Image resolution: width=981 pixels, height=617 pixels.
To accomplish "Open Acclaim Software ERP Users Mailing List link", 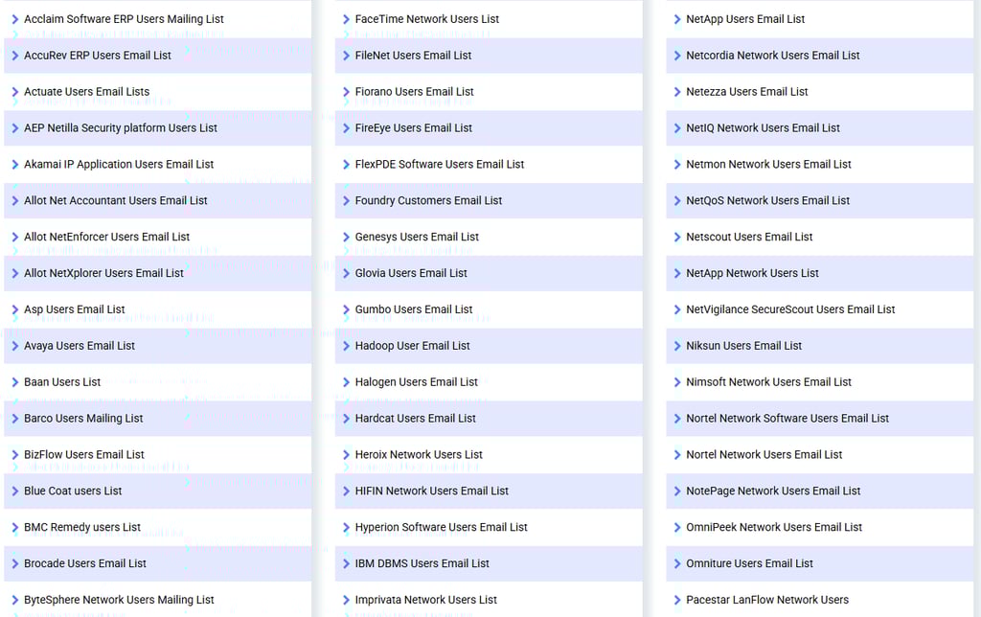I will [x=124, y=19].
